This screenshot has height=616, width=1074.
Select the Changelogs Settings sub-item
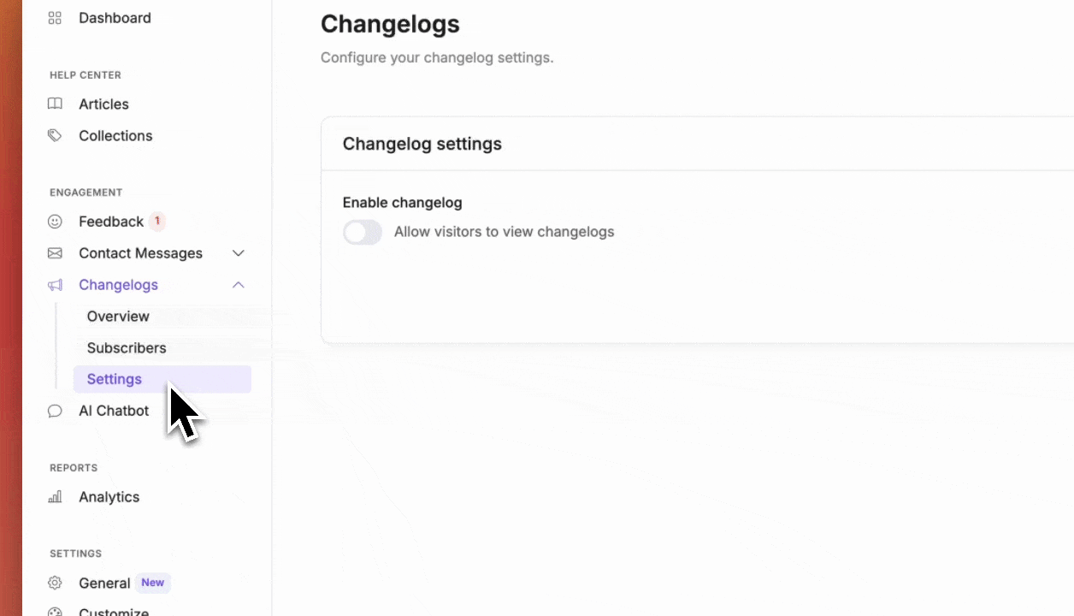click(x=115, y=380)
